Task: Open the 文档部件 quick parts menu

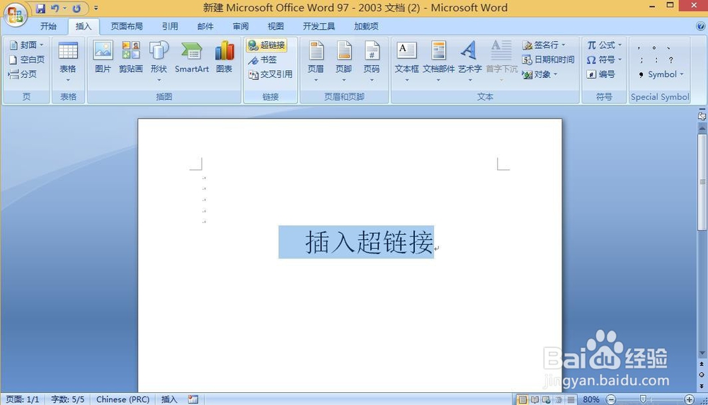Action: 438,62
